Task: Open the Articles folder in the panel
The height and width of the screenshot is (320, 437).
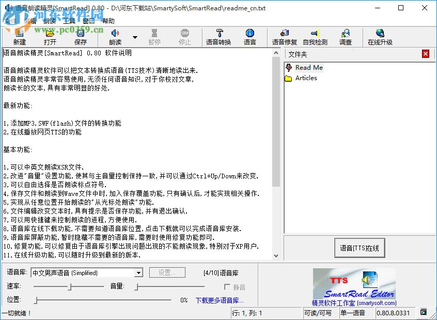Action: (305, 78)
